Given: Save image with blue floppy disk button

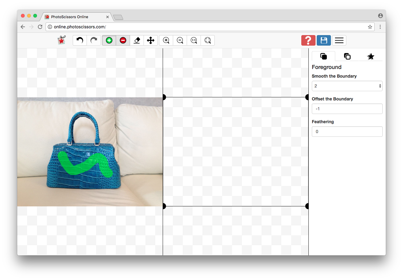Looking at the screenshot, I should pyautogui.click(x=324, y=40).
